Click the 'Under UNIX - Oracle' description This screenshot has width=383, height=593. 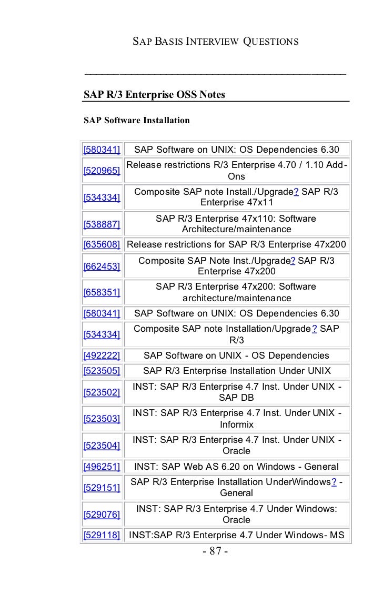coord(236,445)
